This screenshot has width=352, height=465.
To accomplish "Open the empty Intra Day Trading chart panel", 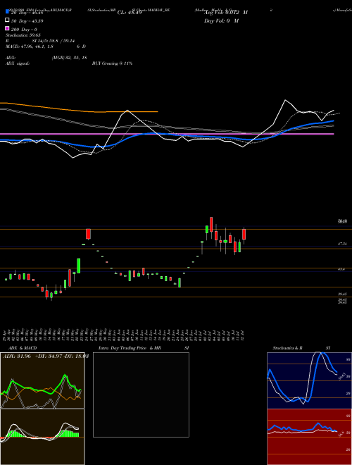I will (x=141, y=395).
